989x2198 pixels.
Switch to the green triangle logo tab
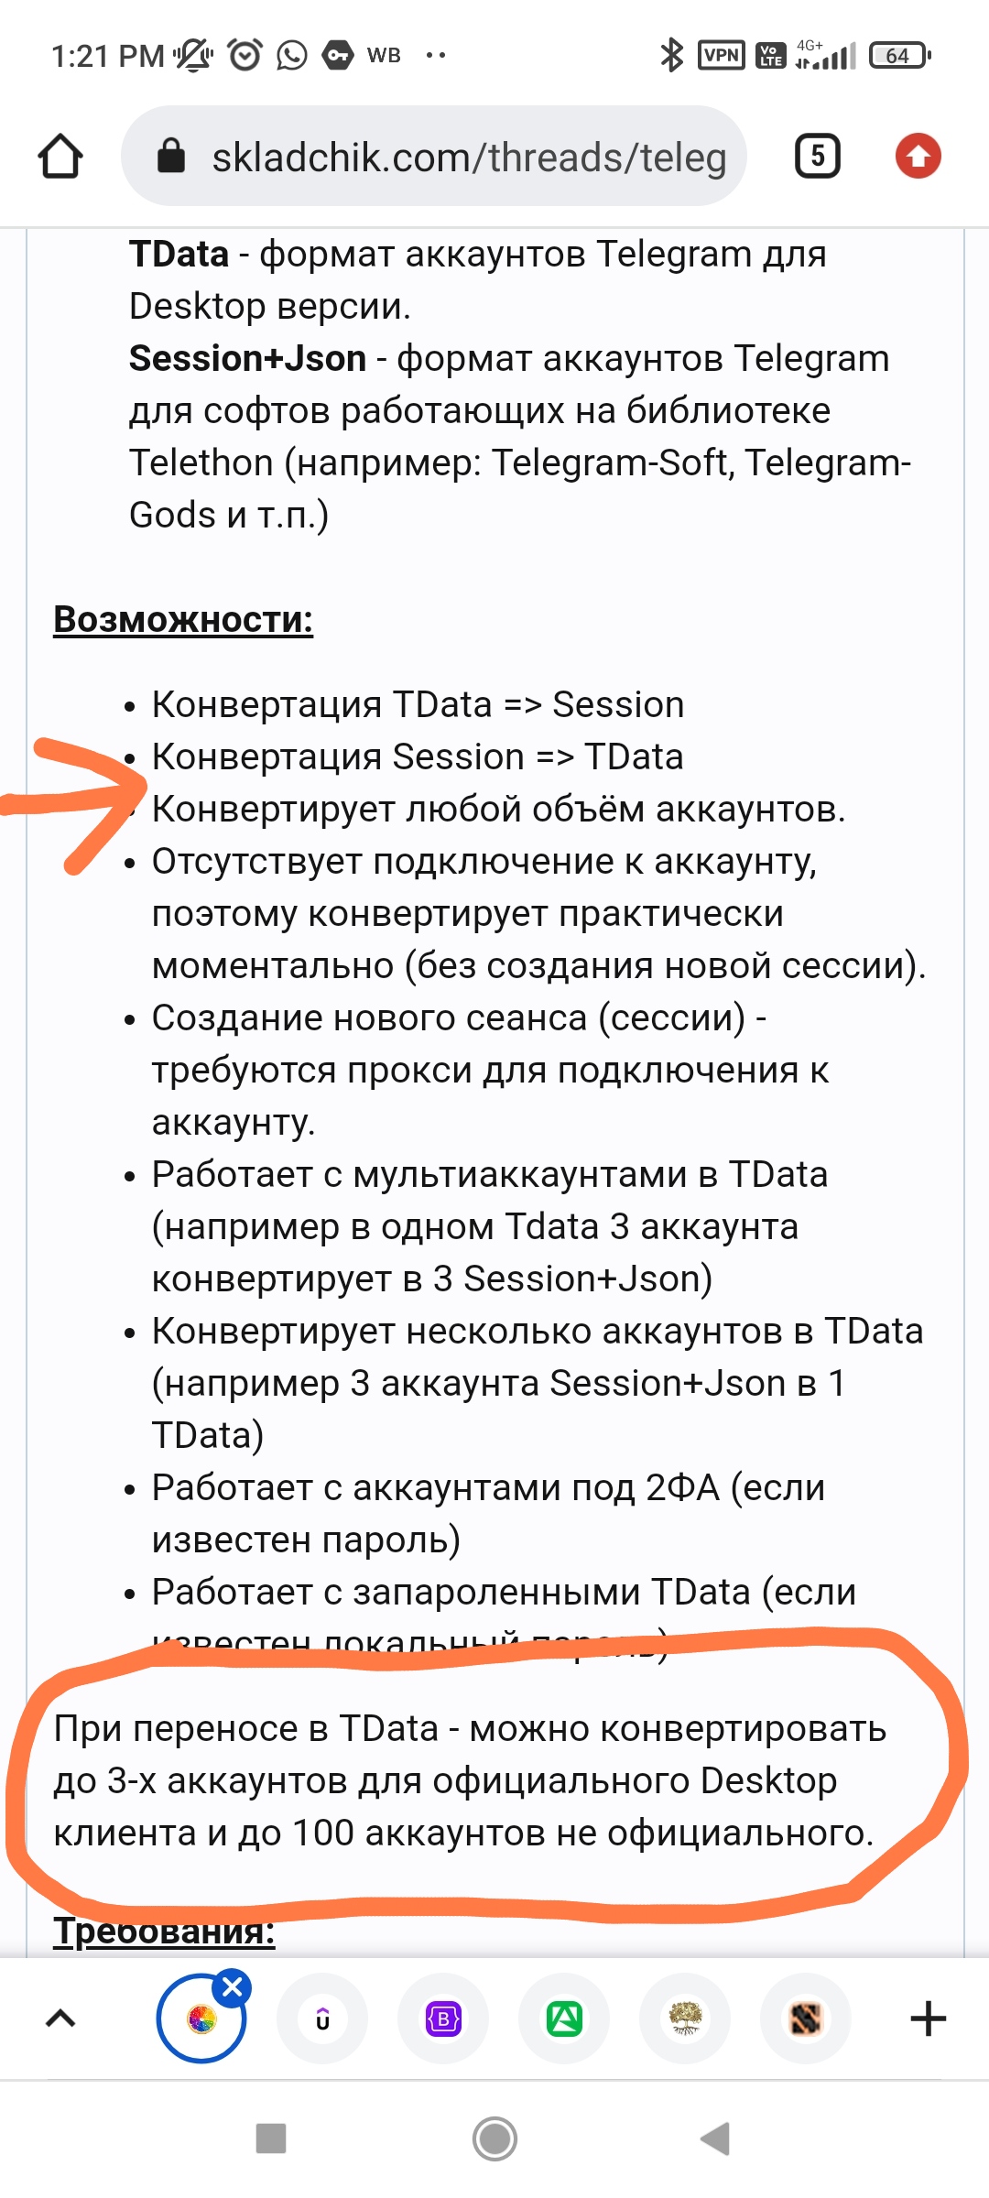(x=564, y=2018)
